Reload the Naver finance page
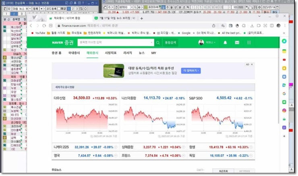Viewport: 298px width, 176px height. pos(44,25)
